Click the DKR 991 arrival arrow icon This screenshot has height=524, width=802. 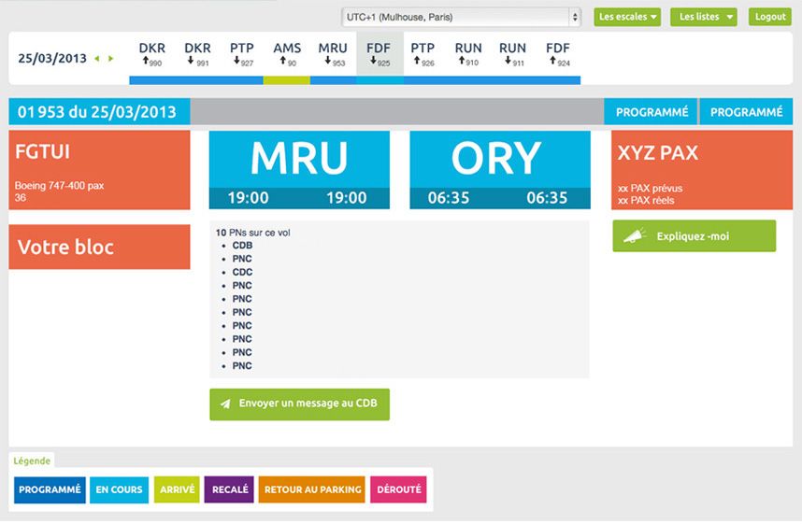pyautogui.click(x=191, y=62)
